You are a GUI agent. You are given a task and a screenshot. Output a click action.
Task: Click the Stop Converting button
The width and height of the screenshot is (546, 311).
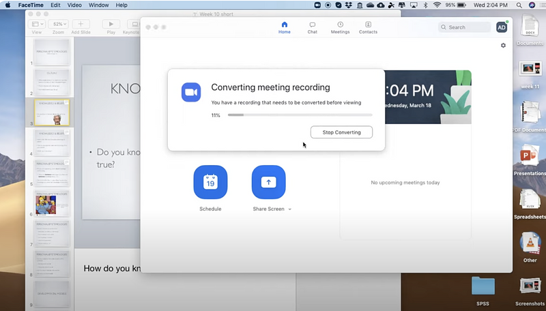(x=341, y=132)
